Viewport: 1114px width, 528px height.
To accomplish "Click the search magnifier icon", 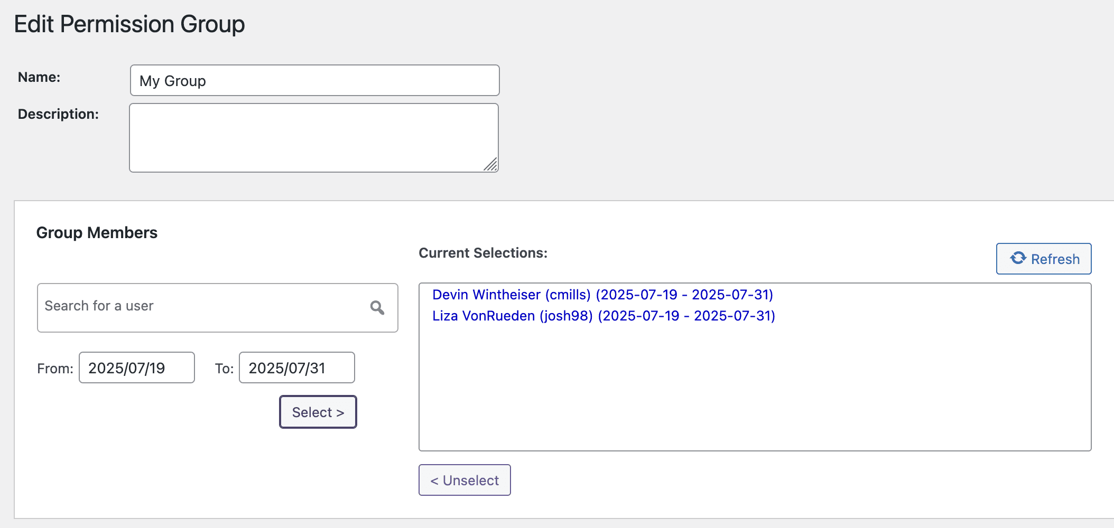I will [x=377, y=307].
